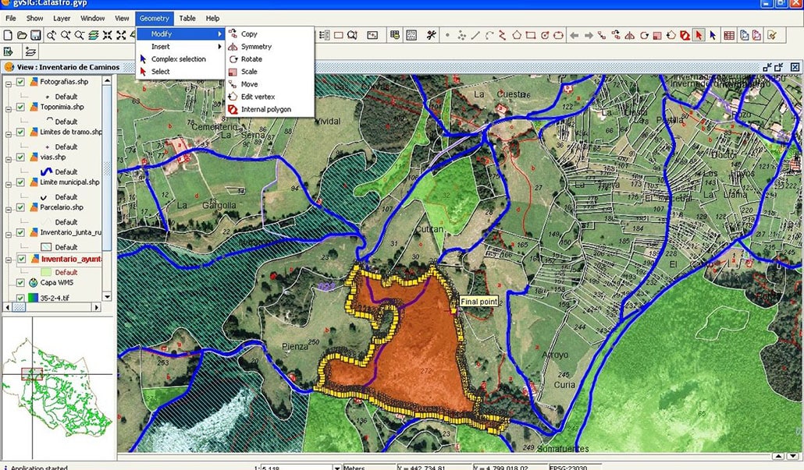Image resolution: width=804 pixels, height=470 pixels.
Task: Open the Insert submenu
Action: [181, 47]
